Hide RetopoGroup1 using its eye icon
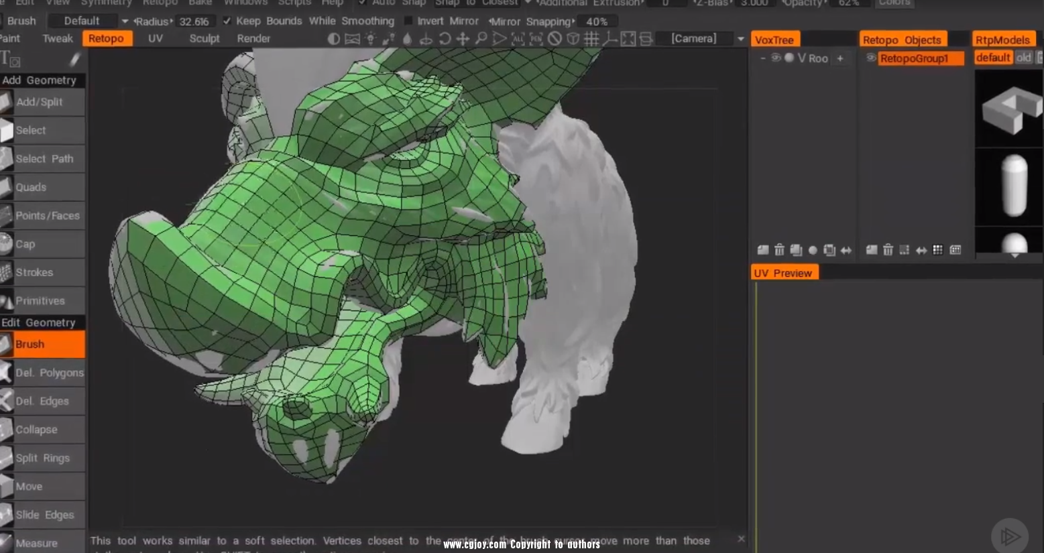 (870, 58)
